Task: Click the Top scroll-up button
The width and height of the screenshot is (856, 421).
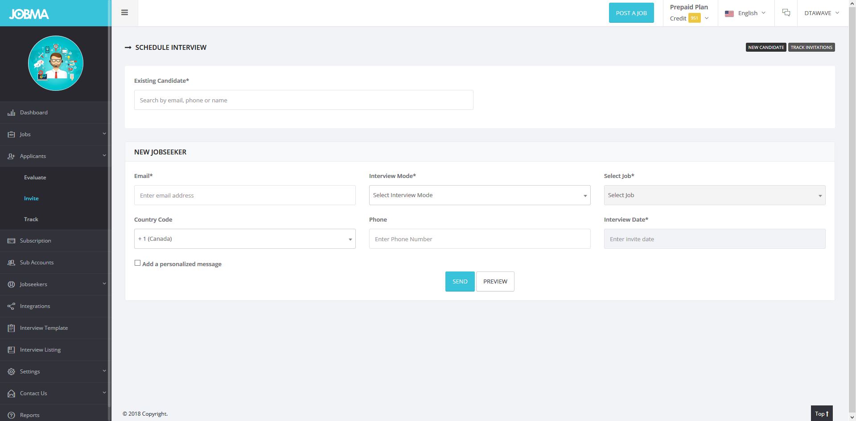Action: pos(822,413)
